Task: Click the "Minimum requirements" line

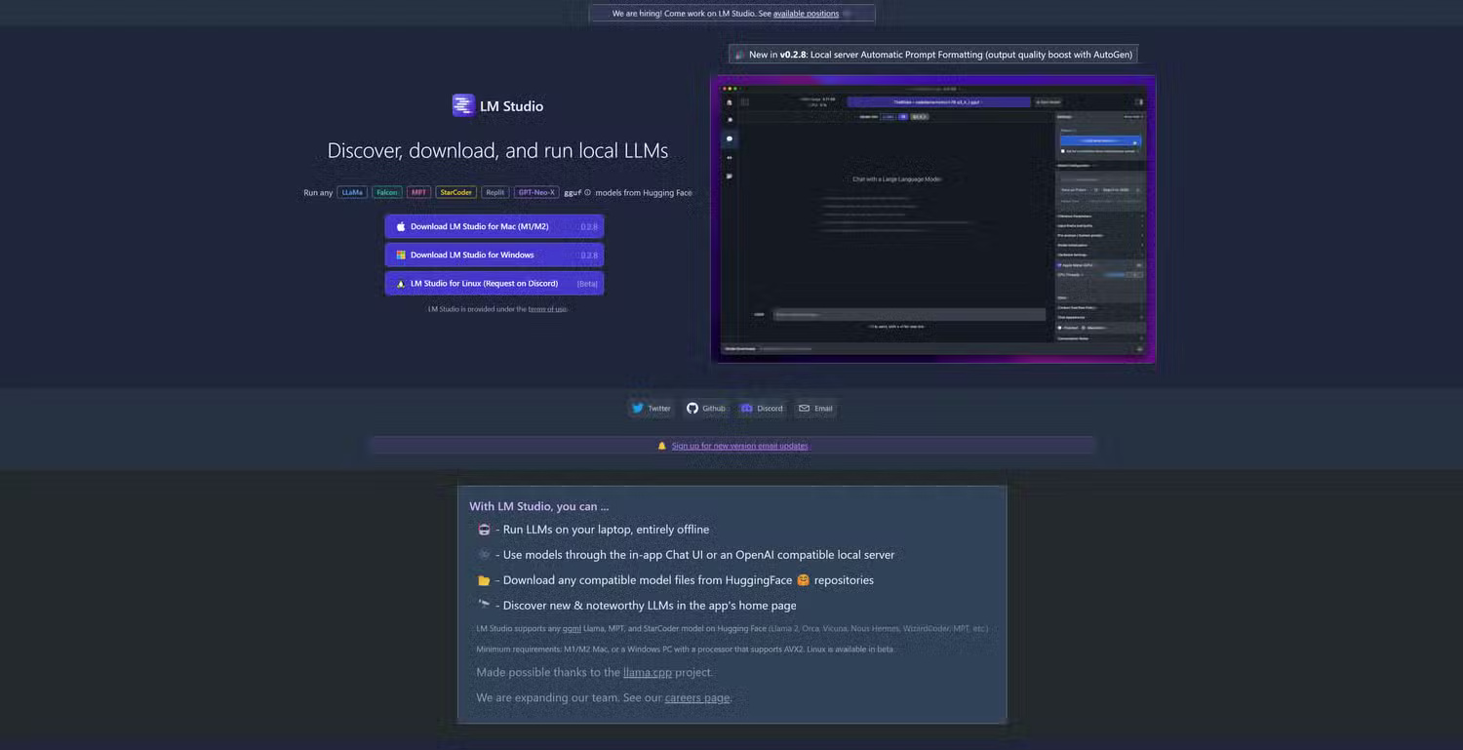Action: point(686,650)
